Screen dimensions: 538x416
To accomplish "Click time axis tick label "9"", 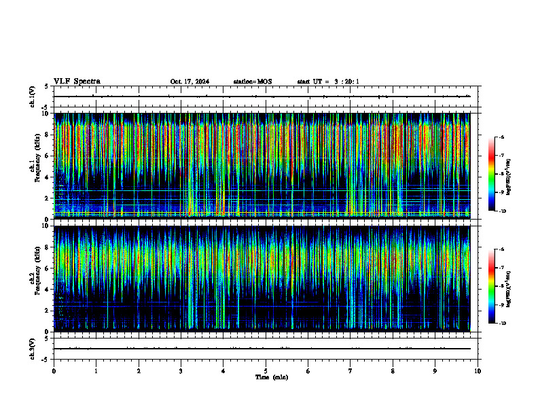I will (x=435, y=371).
